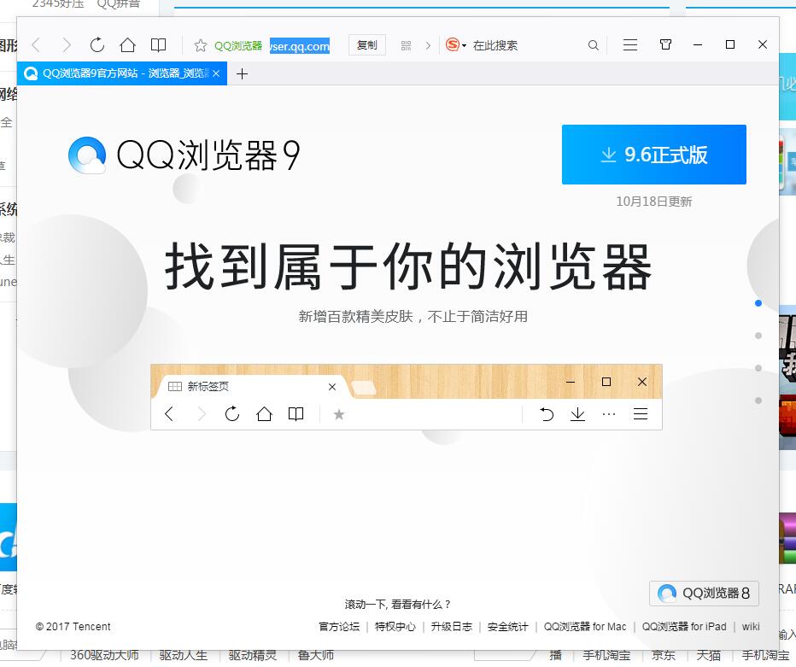Select the first blue page indicator dot
This screenshot has height=667, width=796.
(x=758, y=303)
